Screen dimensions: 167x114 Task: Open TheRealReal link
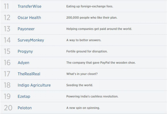click(29, 74)
